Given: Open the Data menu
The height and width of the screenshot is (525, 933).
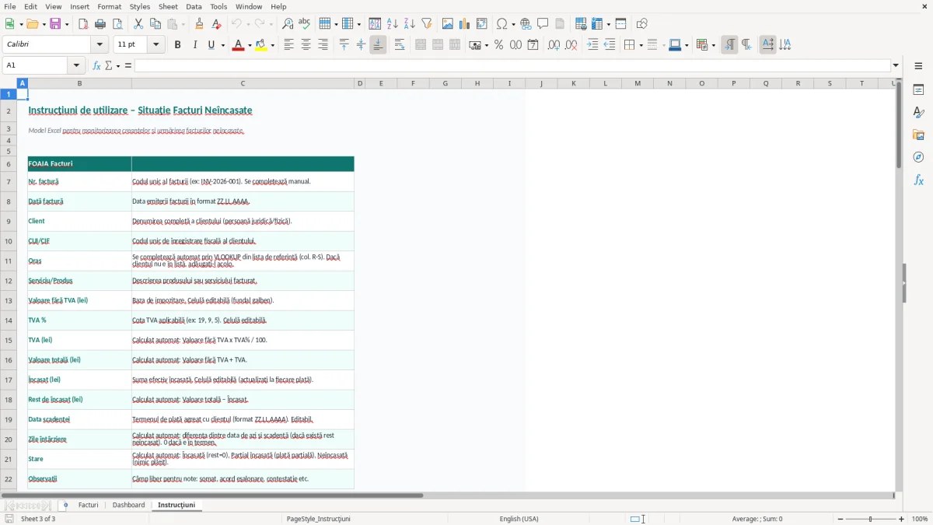Looking at the screenshot, I should pos(194,6).
